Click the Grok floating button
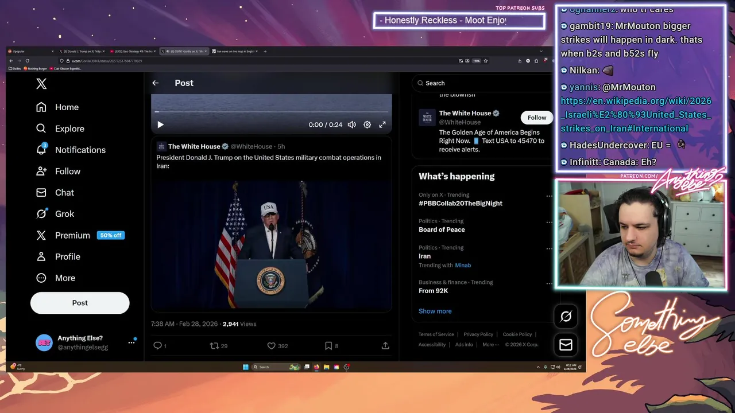Viewport: 735px width, 413px height. tap(566, 316)
